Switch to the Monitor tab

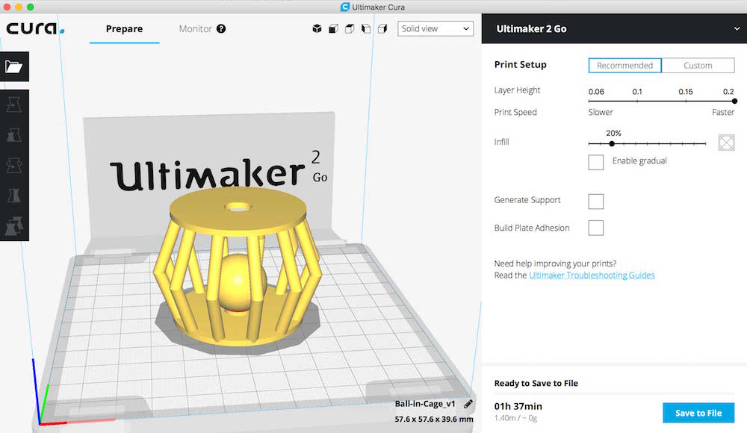click(x=195, y=28)
